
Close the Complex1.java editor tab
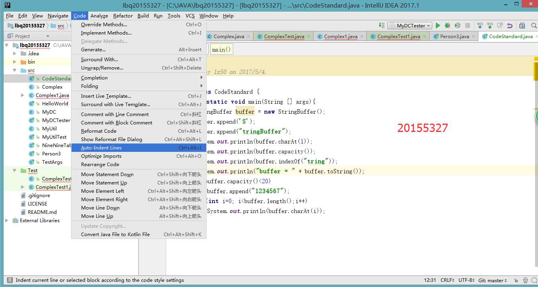(x=362, y=37)
